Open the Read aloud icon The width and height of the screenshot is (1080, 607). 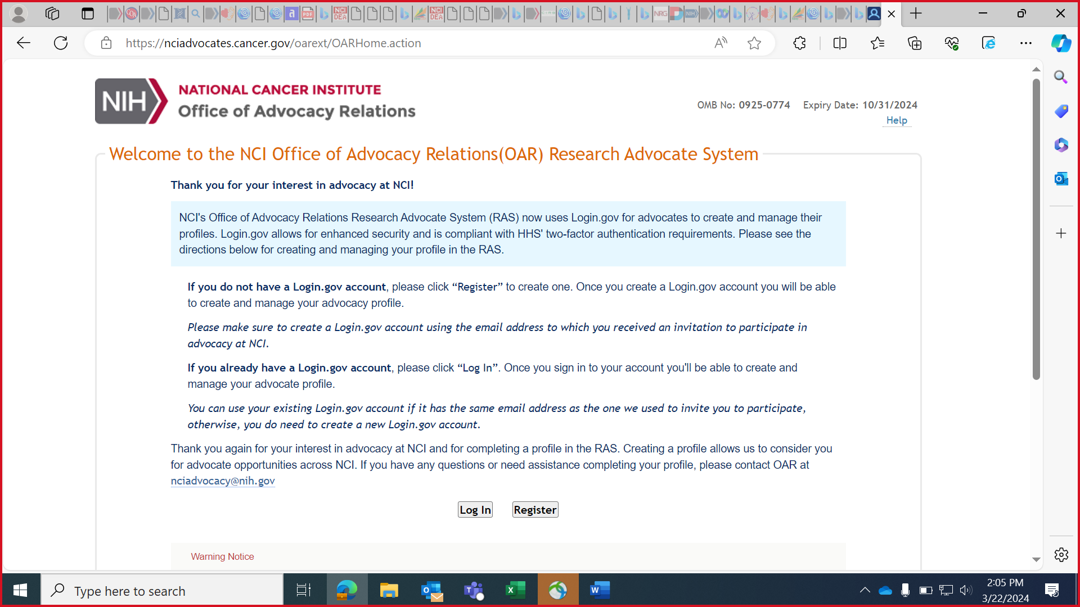pos(721,43)
